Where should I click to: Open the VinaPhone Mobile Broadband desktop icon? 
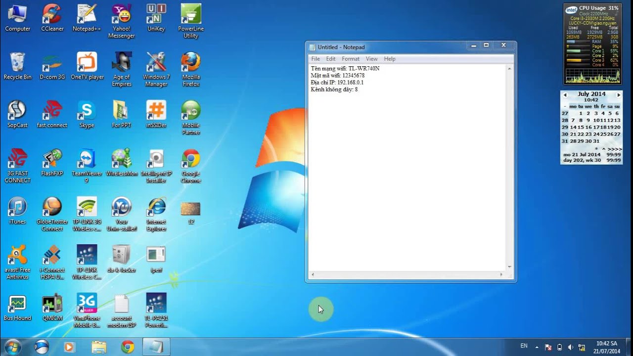pos(87,311)
